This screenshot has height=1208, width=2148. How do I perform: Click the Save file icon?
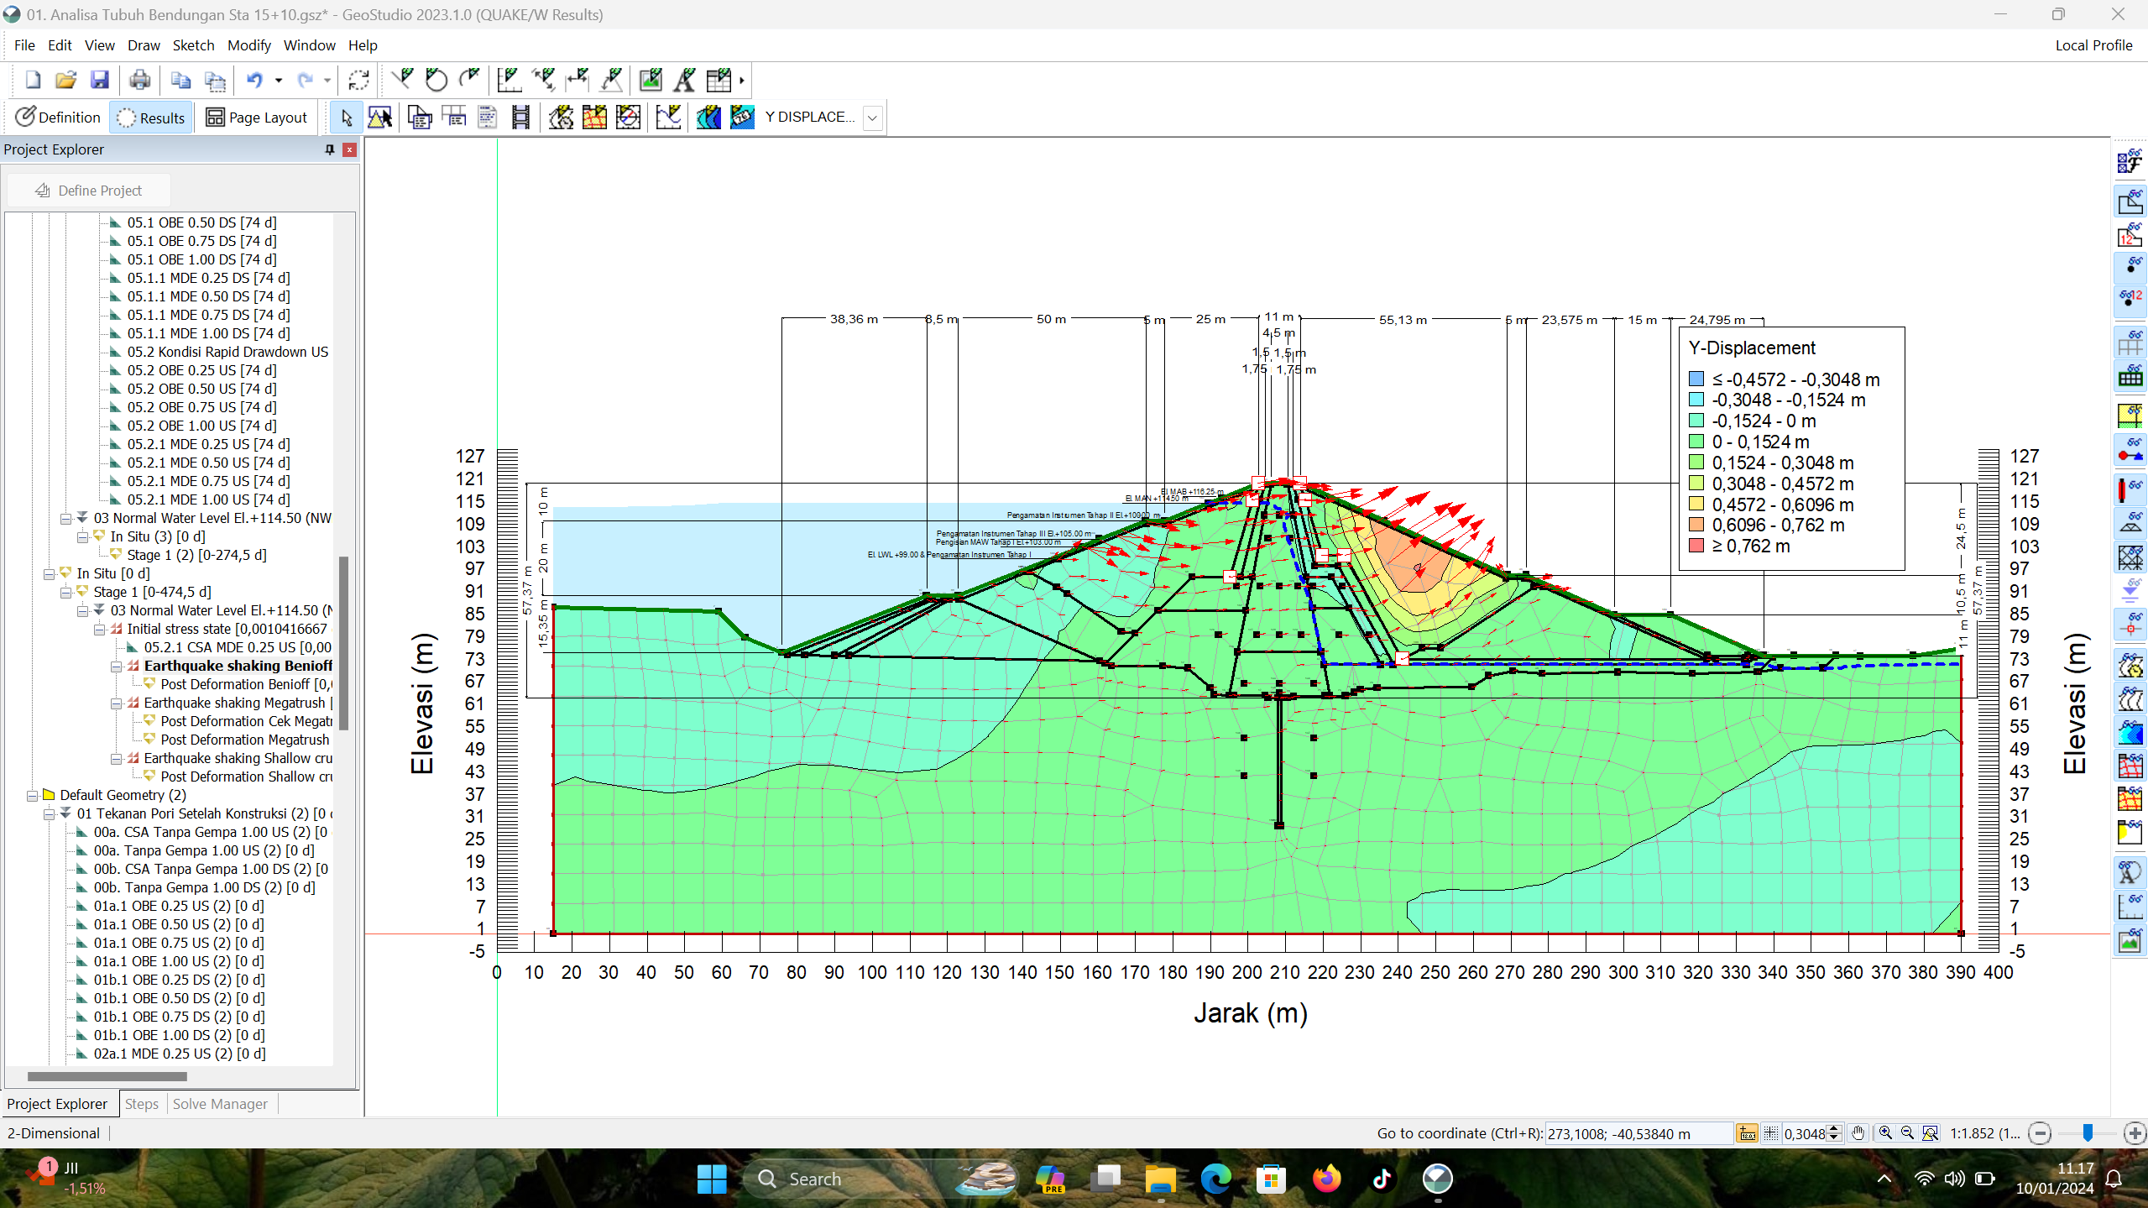tap(99, 80)
